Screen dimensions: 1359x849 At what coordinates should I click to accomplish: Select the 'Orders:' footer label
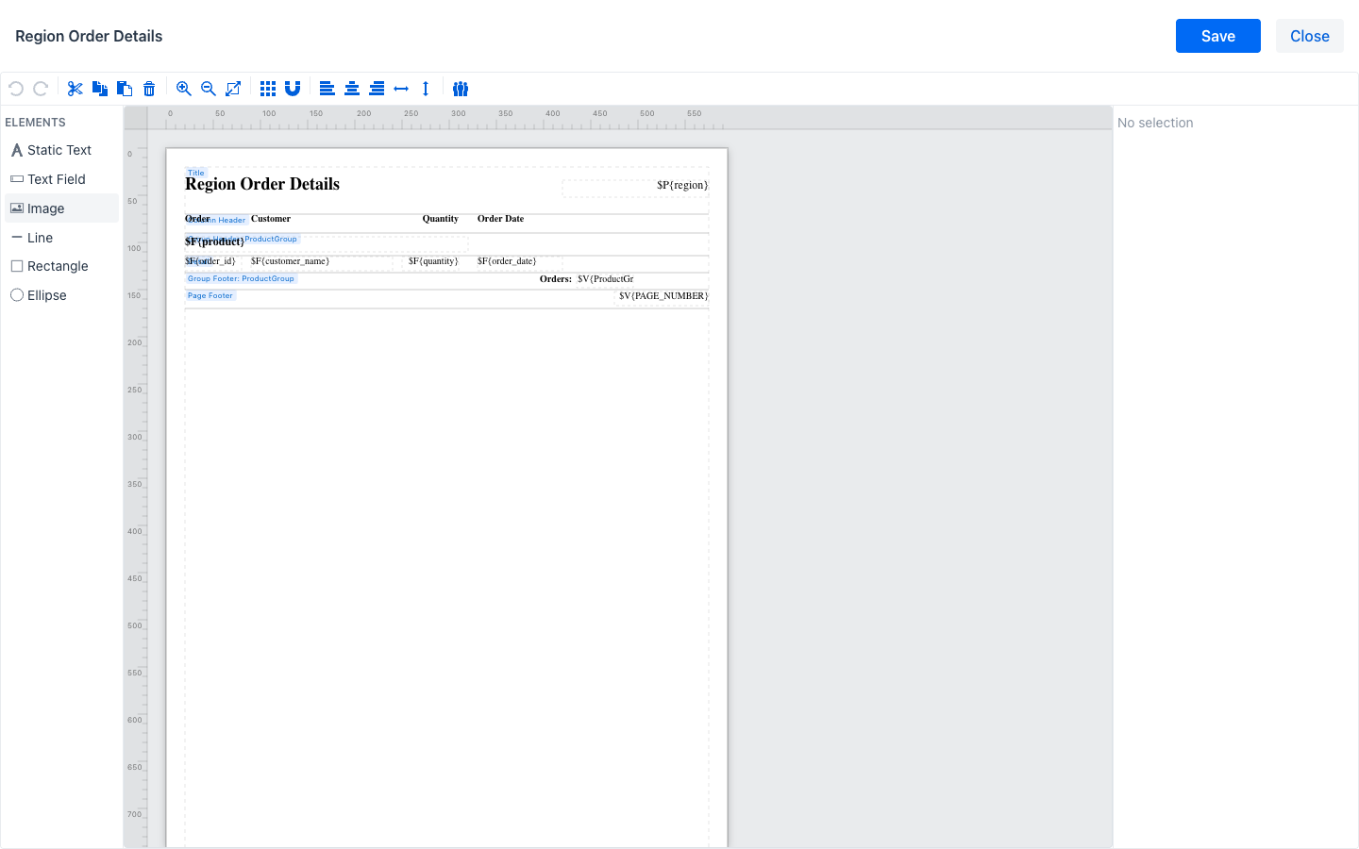[556, 279]
